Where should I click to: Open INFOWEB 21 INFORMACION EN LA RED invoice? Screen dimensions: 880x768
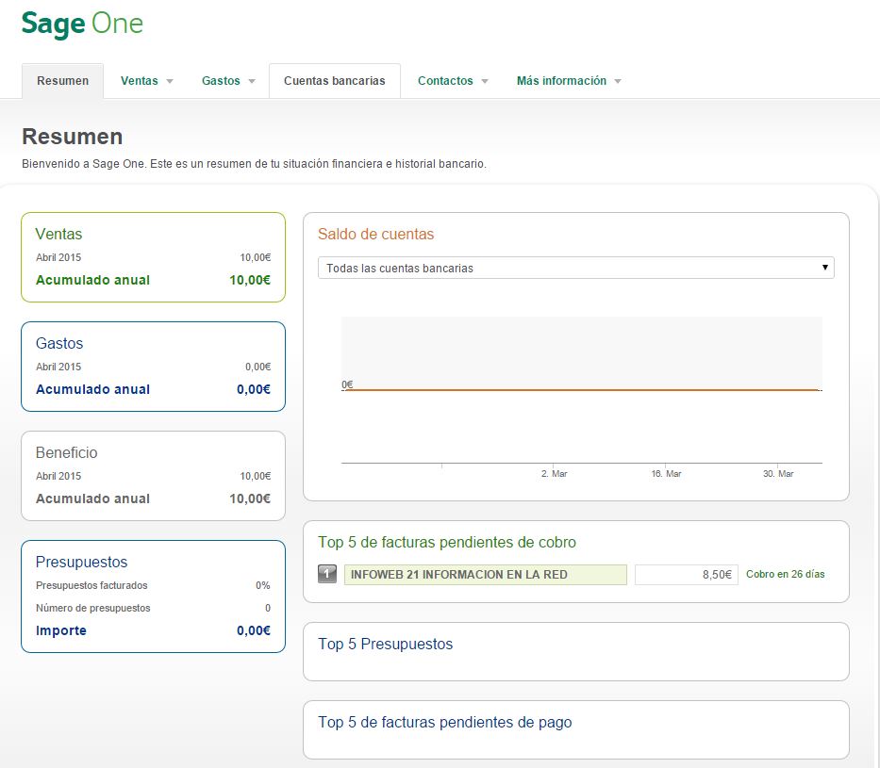(x=486, y=575)
